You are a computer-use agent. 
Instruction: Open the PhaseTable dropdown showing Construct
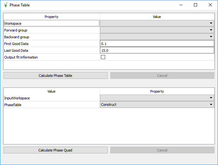[157, 105]
